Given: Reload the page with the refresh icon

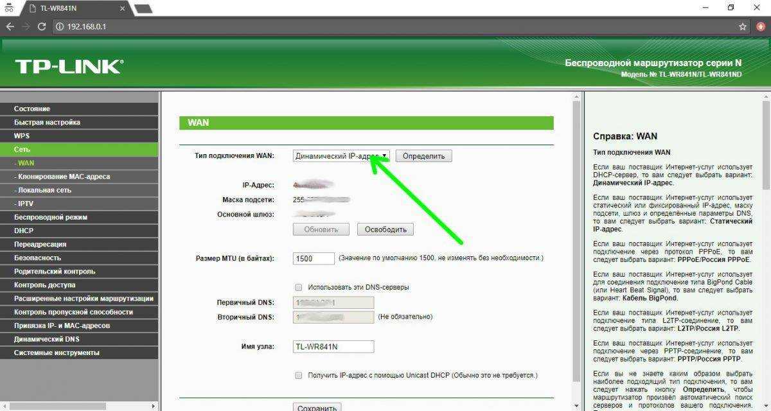Looking at the screenshot, I should click(x=42, y=26).
